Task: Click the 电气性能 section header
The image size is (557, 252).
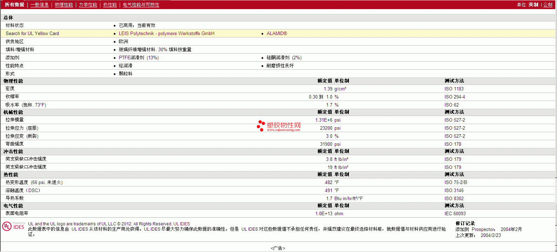Action: click(x=13, y=206)
